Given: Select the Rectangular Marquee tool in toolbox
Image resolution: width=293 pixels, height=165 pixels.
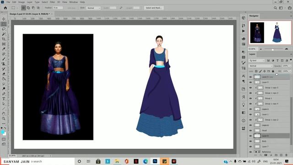Looking at the screenshot, I should [x=4, y=24].
